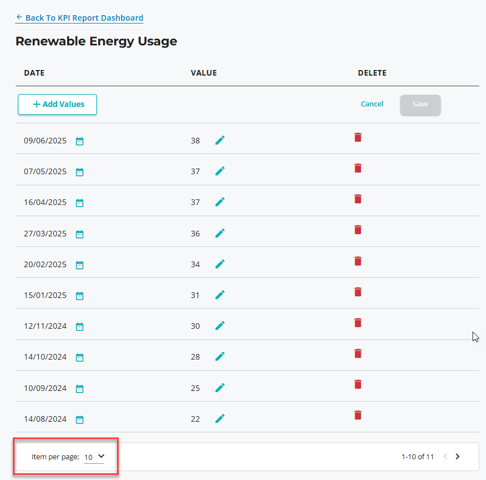Edit the value 38 with pencil icon
The width and height of the screenshot is (486, 480).
[x=220, y=141]
